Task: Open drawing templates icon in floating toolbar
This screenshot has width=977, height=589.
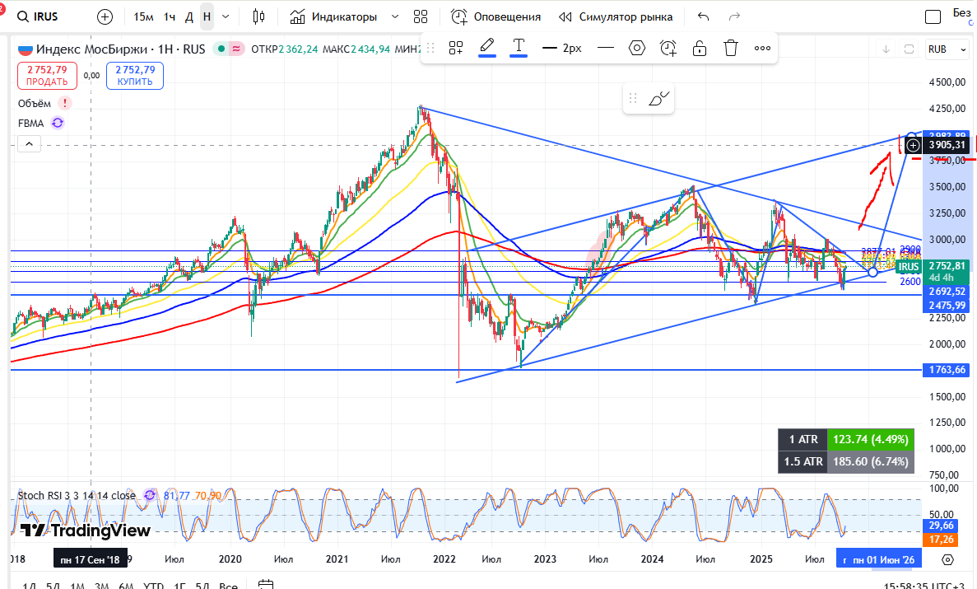Action: pos(456,48)
